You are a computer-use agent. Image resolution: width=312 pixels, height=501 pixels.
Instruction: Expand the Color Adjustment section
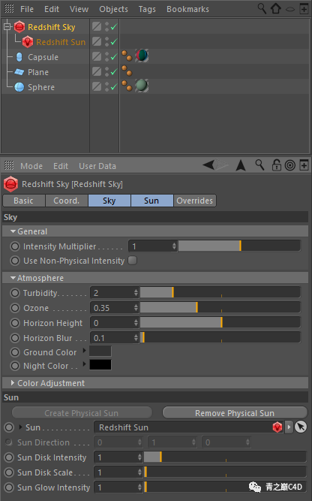[13, 382]
